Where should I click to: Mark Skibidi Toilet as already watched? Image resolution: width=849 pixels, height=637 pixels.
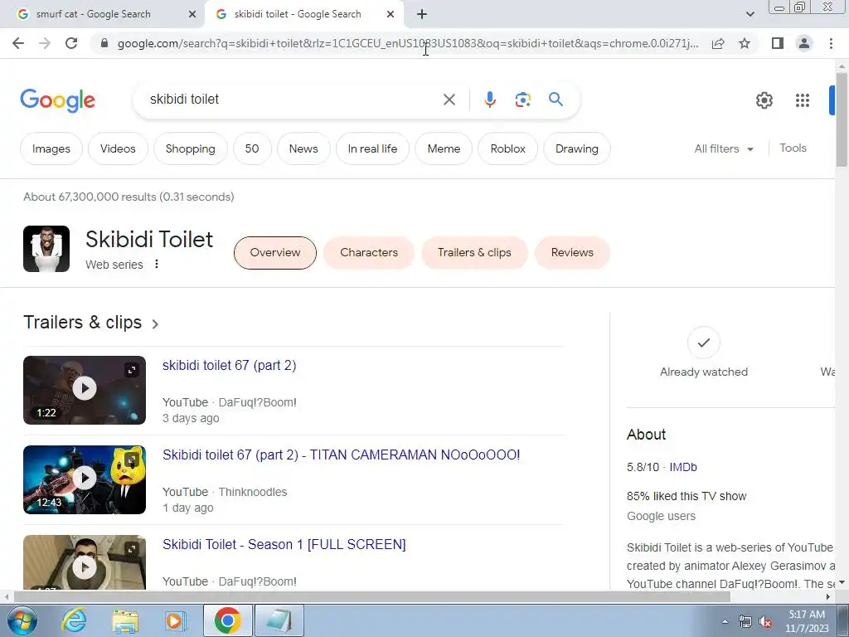click(703, 343)
